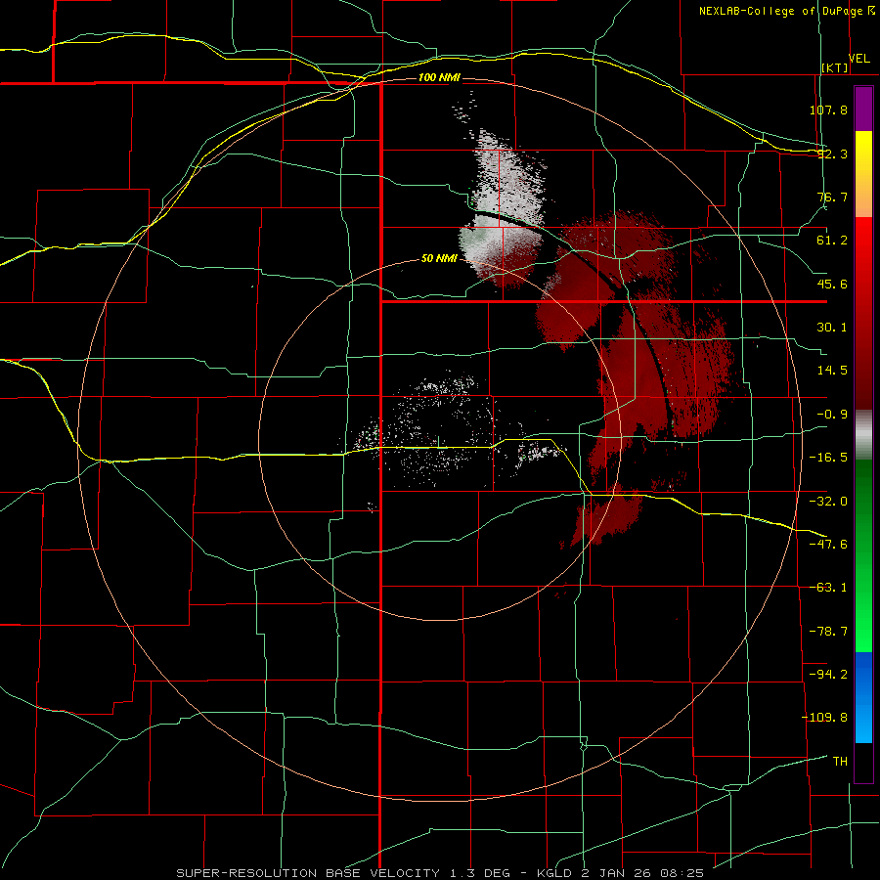Click the 45.6 velocity scale value
Viewport: 880px width, 880px height.
click(832, 284)
